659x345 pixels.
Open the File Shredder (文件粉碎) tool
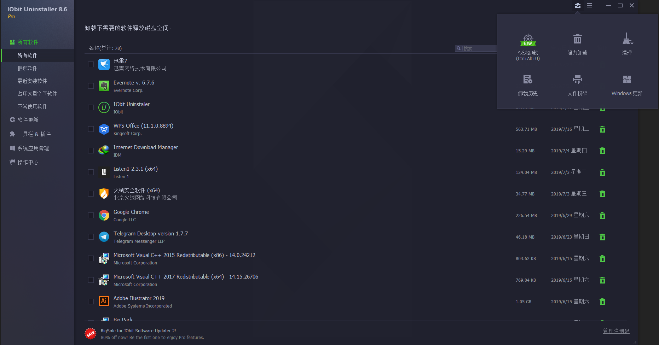[x=577, y=85]
